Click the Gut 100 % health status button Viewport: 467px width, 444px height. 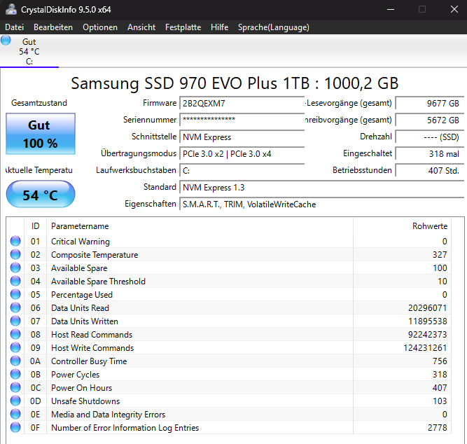tap(41, 134)
